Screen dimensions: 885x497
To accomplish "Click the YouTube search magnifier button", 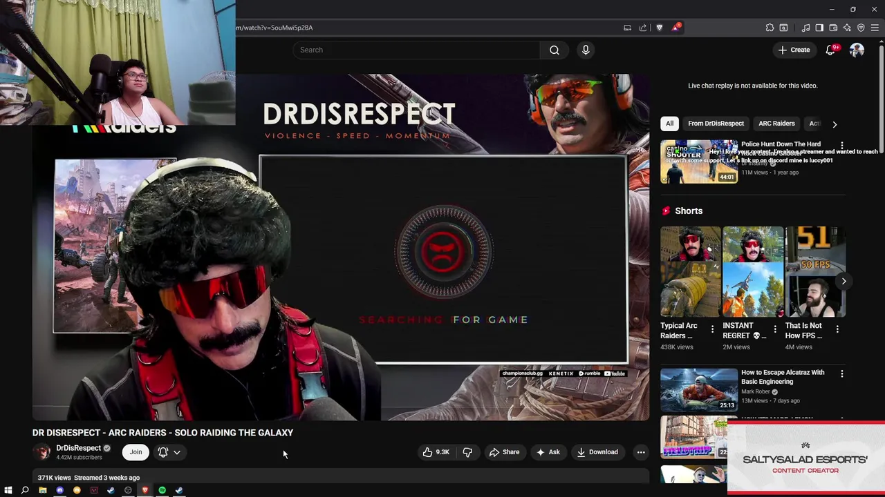I will (x=555, y=50).
